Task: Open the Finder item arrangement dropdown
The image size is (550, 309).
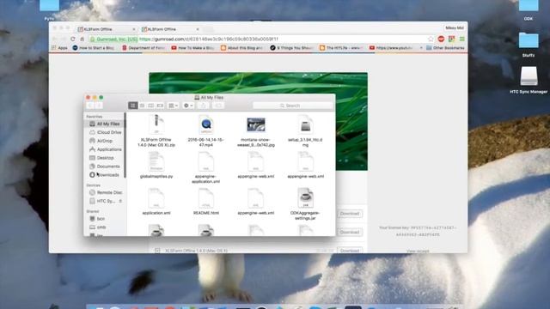Action: click(x=174, y=106)
